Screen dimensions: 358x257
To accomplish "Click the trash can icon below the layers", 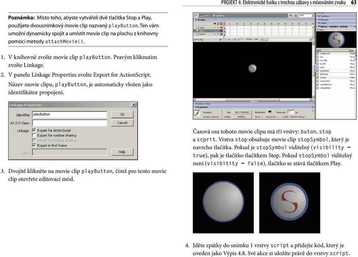I will (x=220, y=39).
